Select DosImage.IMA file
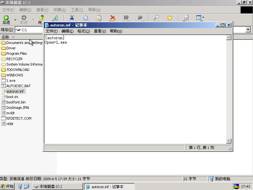Image resolution: width=253 pixels, height=190 pixels. click(15, 108)
